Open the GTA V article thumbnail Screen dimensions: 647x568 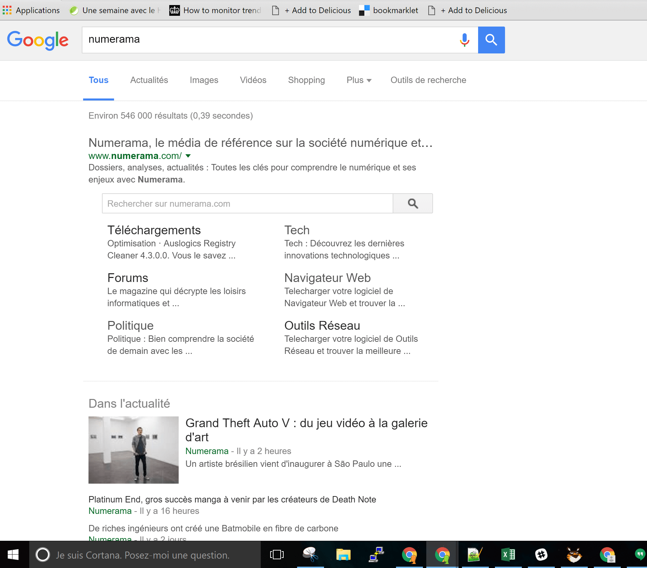pos(134,450)
